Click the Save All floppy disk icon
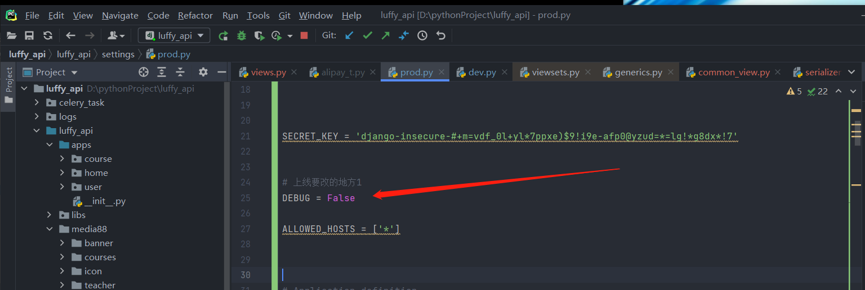 point(29,35)
